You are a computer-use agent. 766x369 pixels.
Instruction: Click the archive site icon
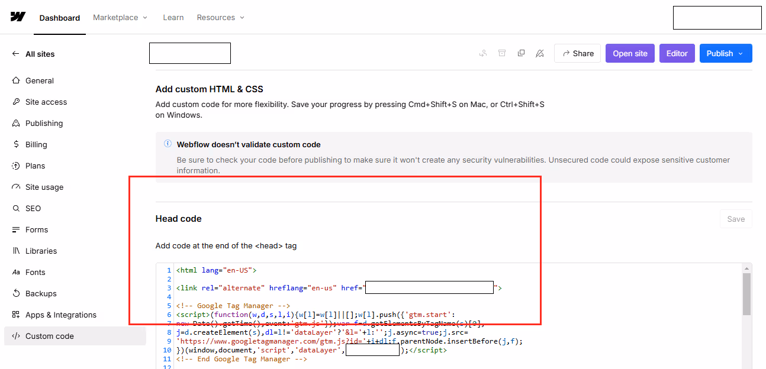[502, 53]
